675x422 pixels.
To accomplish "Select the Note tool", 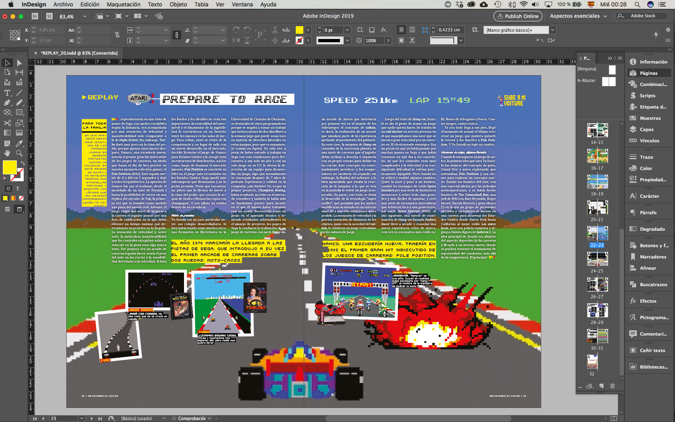I will tap(7, 143).
